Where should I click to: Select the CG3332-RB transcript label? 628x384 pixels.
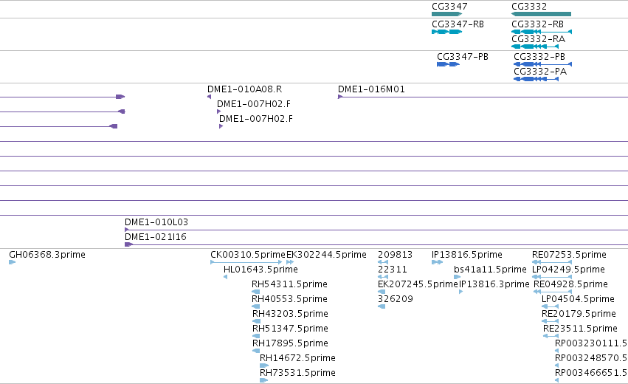click(x=537, y=24)
